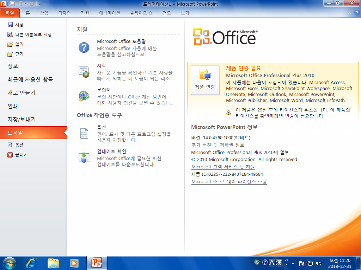Image resolution: width=361 pixels, height=270 pixels.
Task: Open Microsoft Office Help question mark icon
Action: tap(84, 47)
